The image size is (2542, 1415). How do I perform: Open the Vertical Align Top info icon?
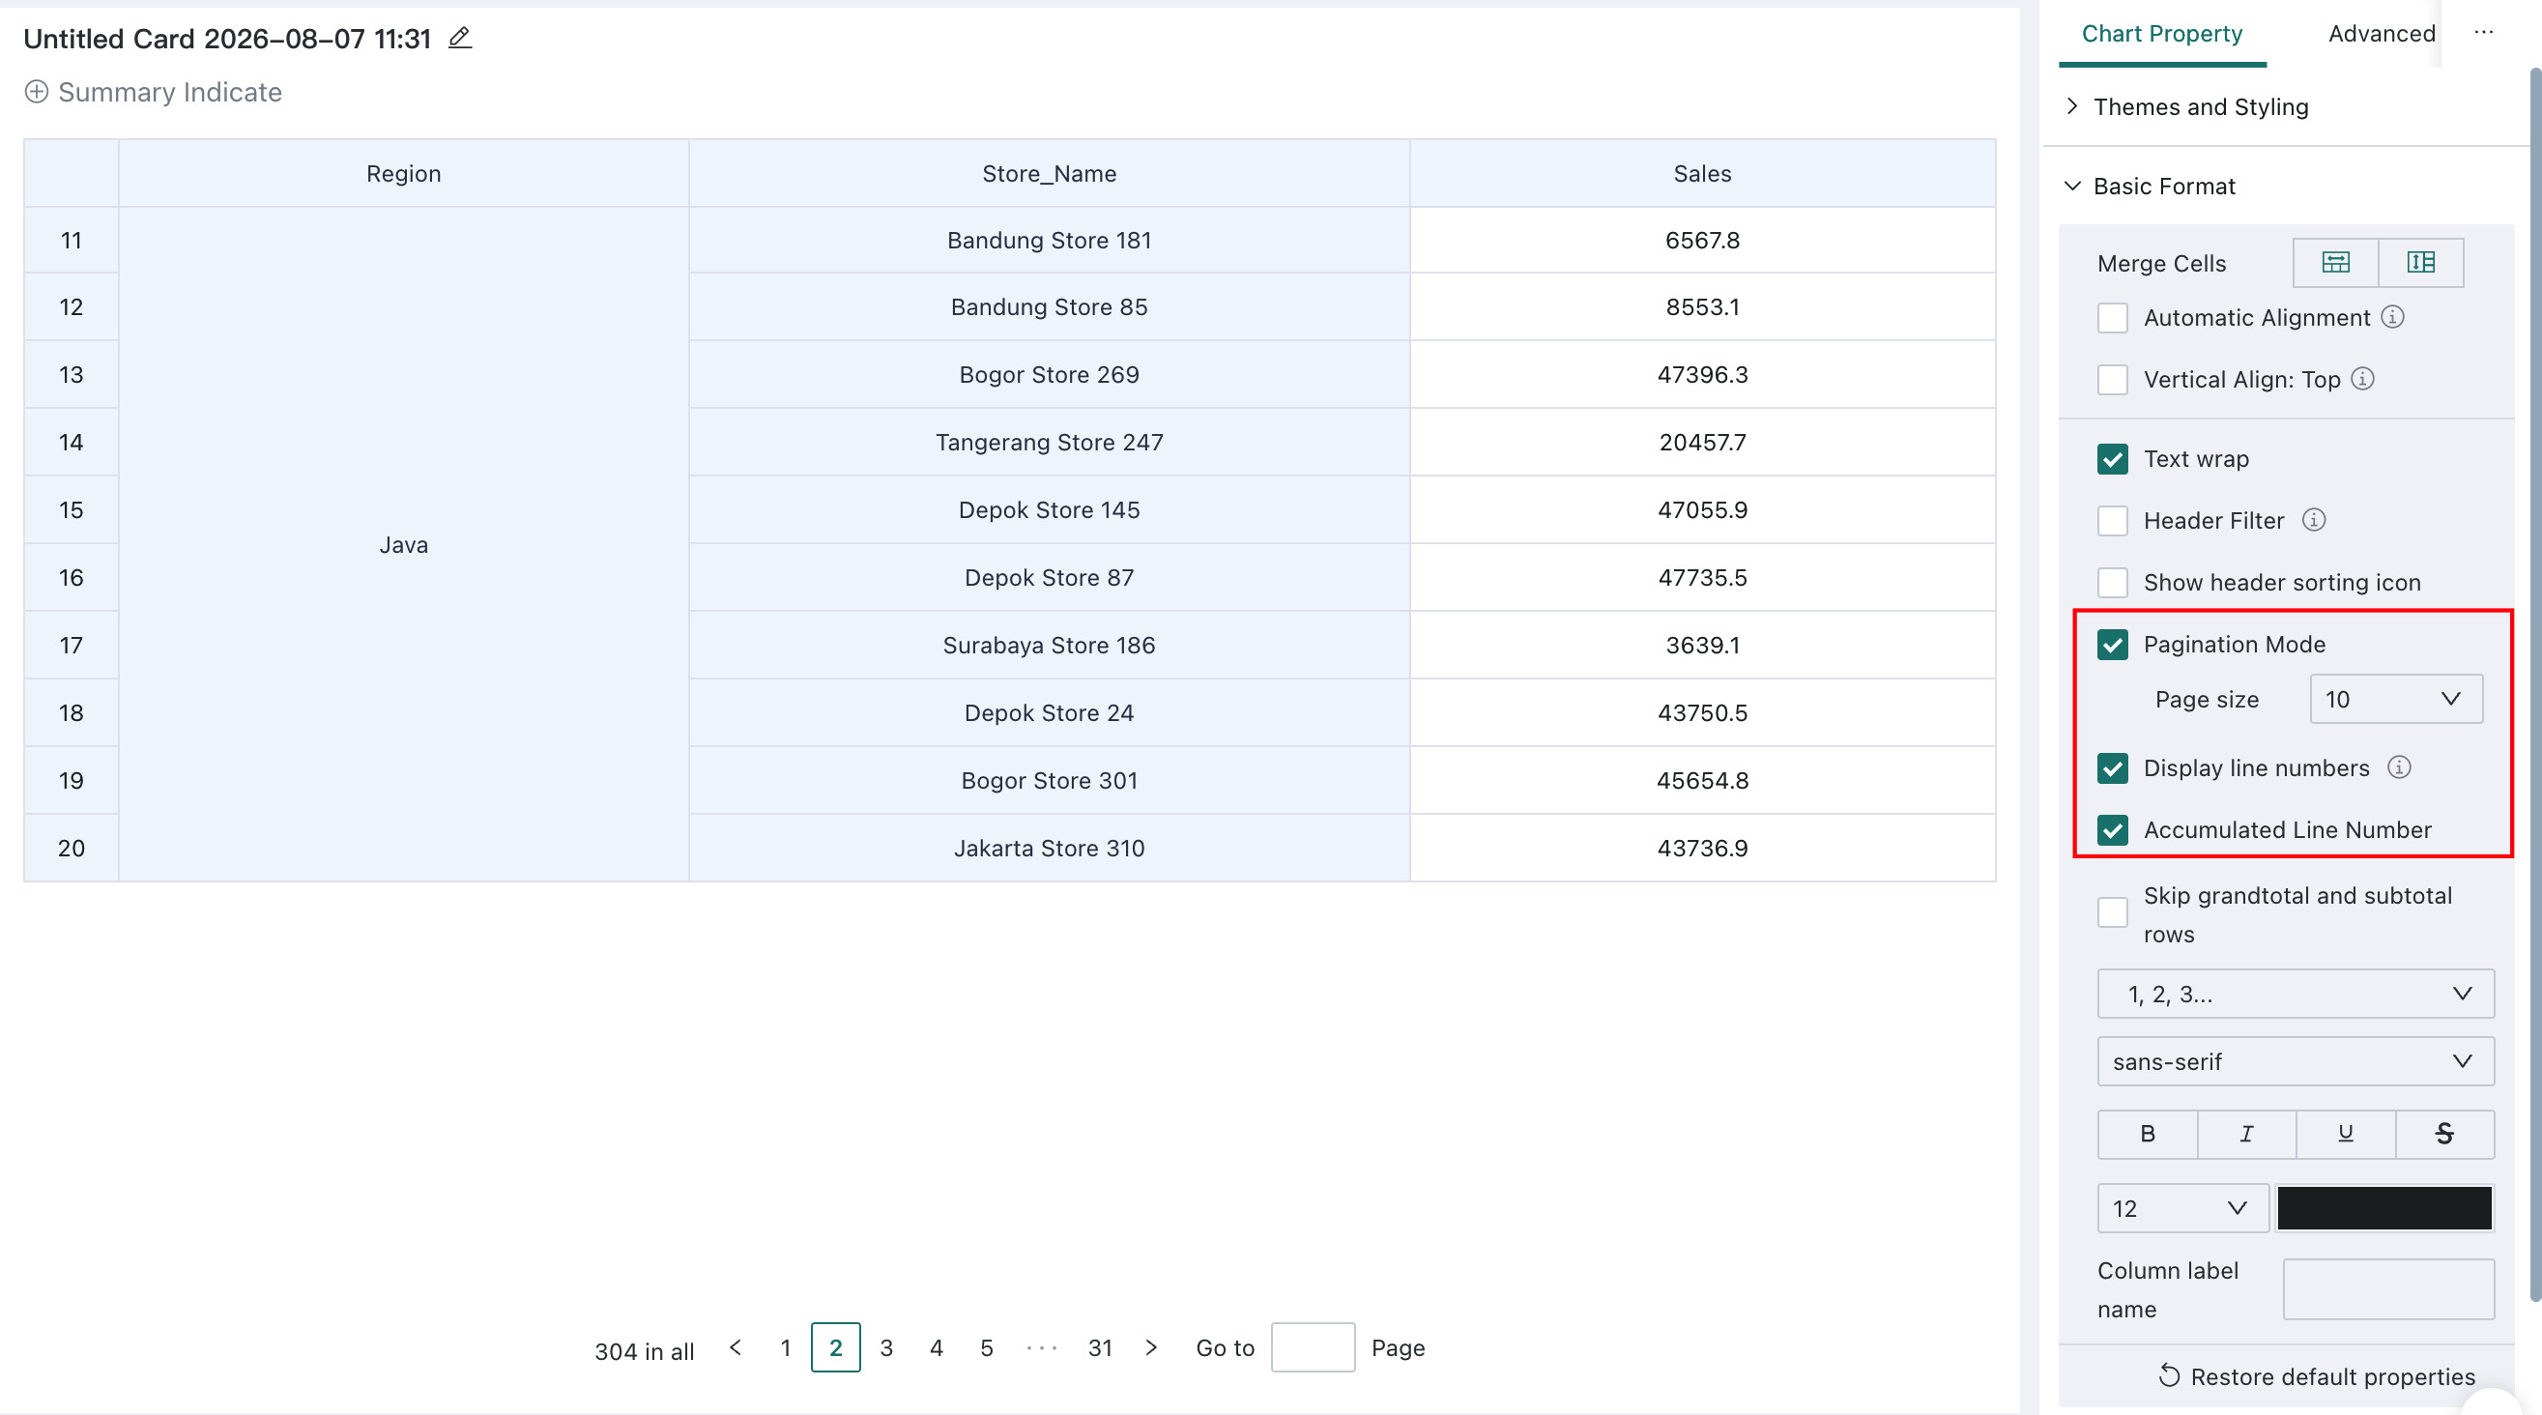point(2362,379)
